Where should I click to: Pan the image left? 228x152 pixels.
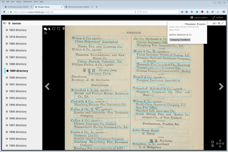point(217,144)
